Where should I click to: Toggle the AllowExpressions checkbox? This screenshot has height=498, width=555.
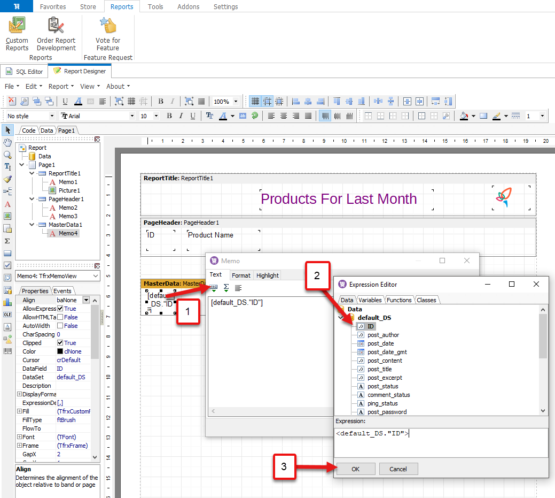pyautogui.click(x=60, y=309)
